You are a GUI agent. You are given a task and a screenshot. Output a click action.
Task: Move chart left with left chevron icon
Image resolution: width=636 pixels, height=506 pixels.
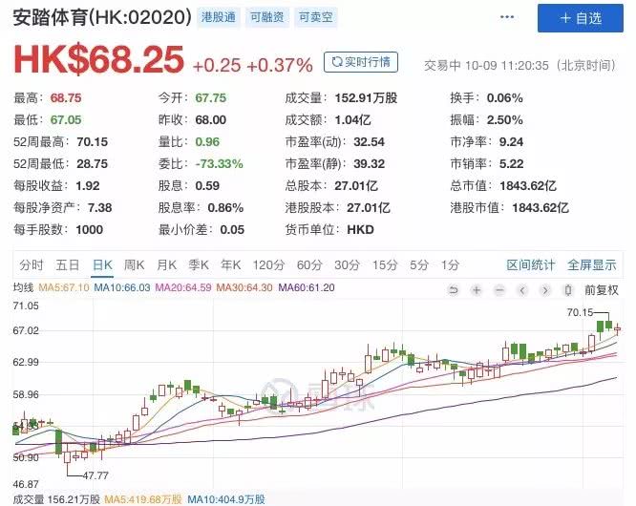[522, 290]
